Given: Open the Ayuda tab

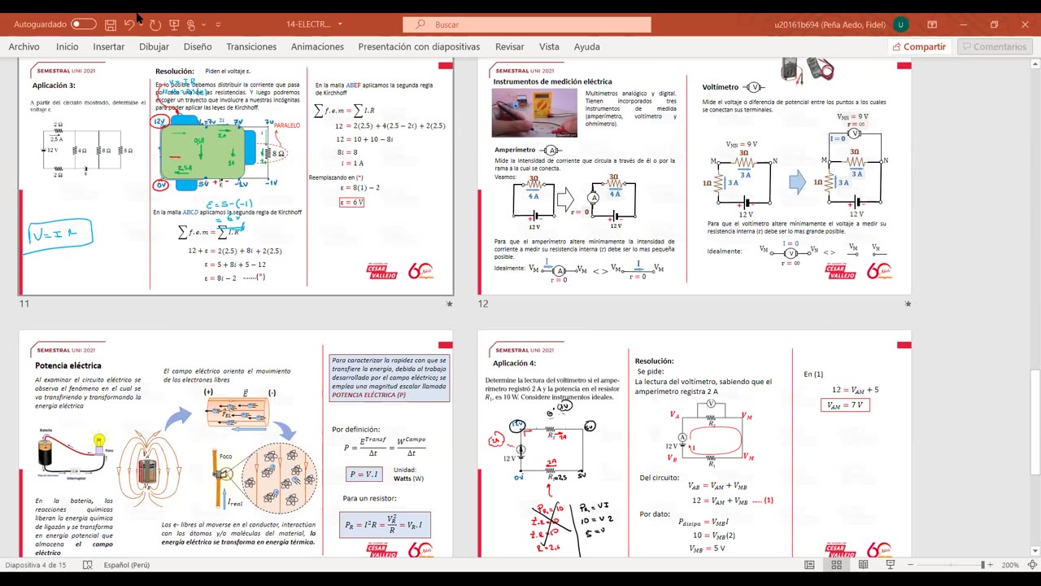Looking at the screenshot, I should 586,46.
